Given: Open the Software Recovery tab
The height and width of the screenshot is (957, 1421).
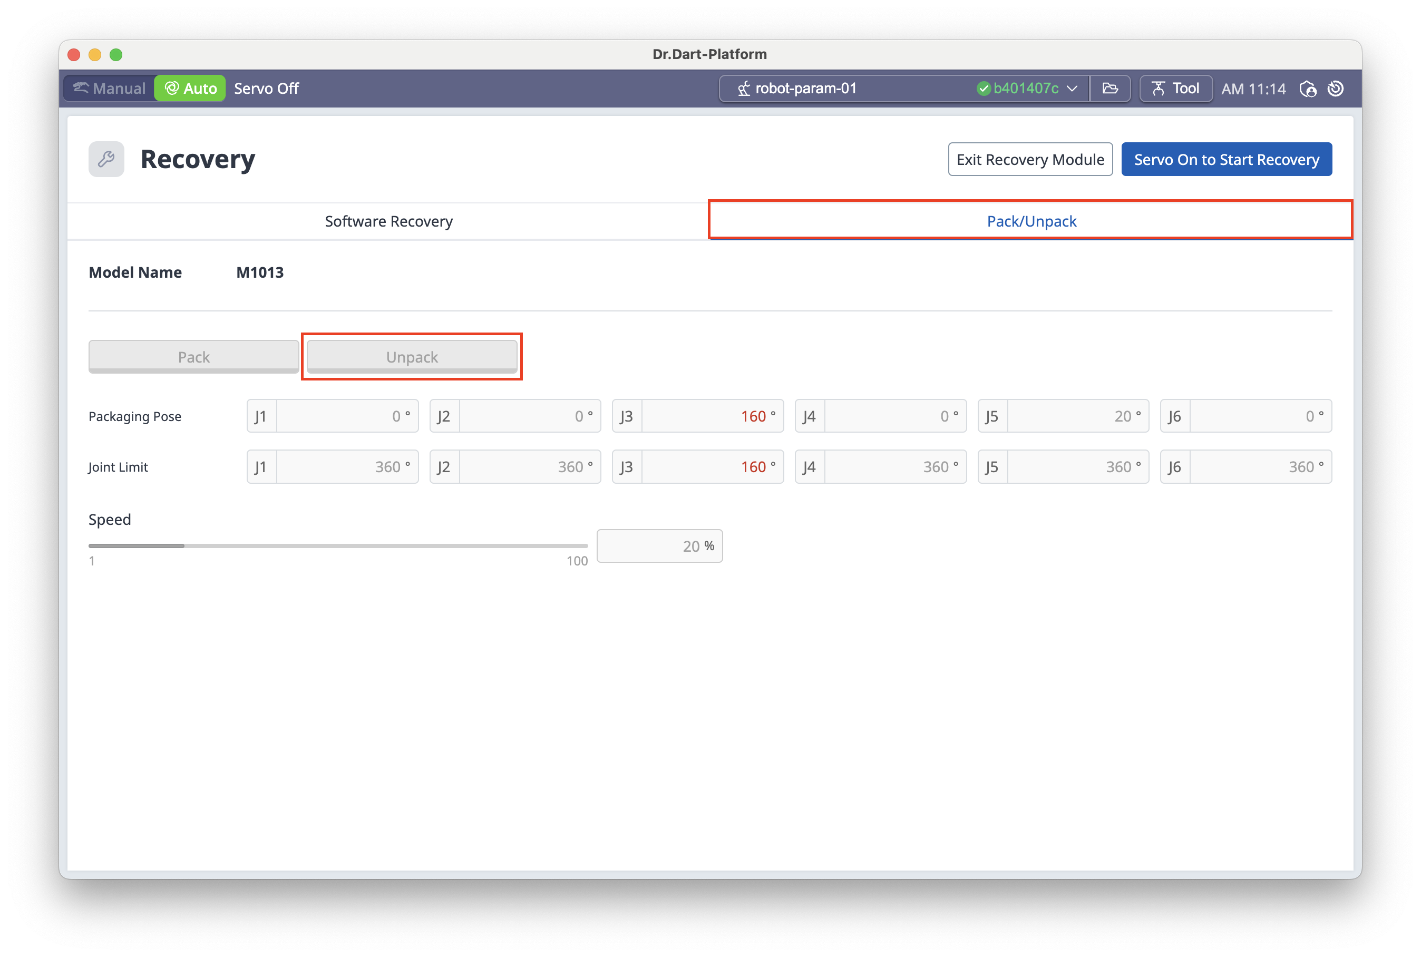Looking at the screenshot, I should [x=388, y=221].
